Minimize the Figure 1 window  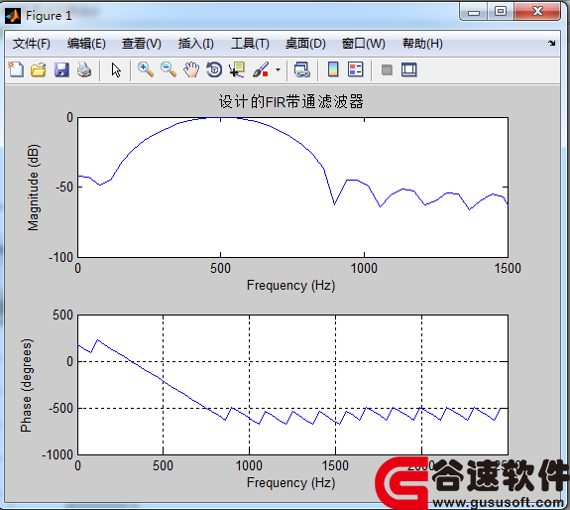(474, 12)
